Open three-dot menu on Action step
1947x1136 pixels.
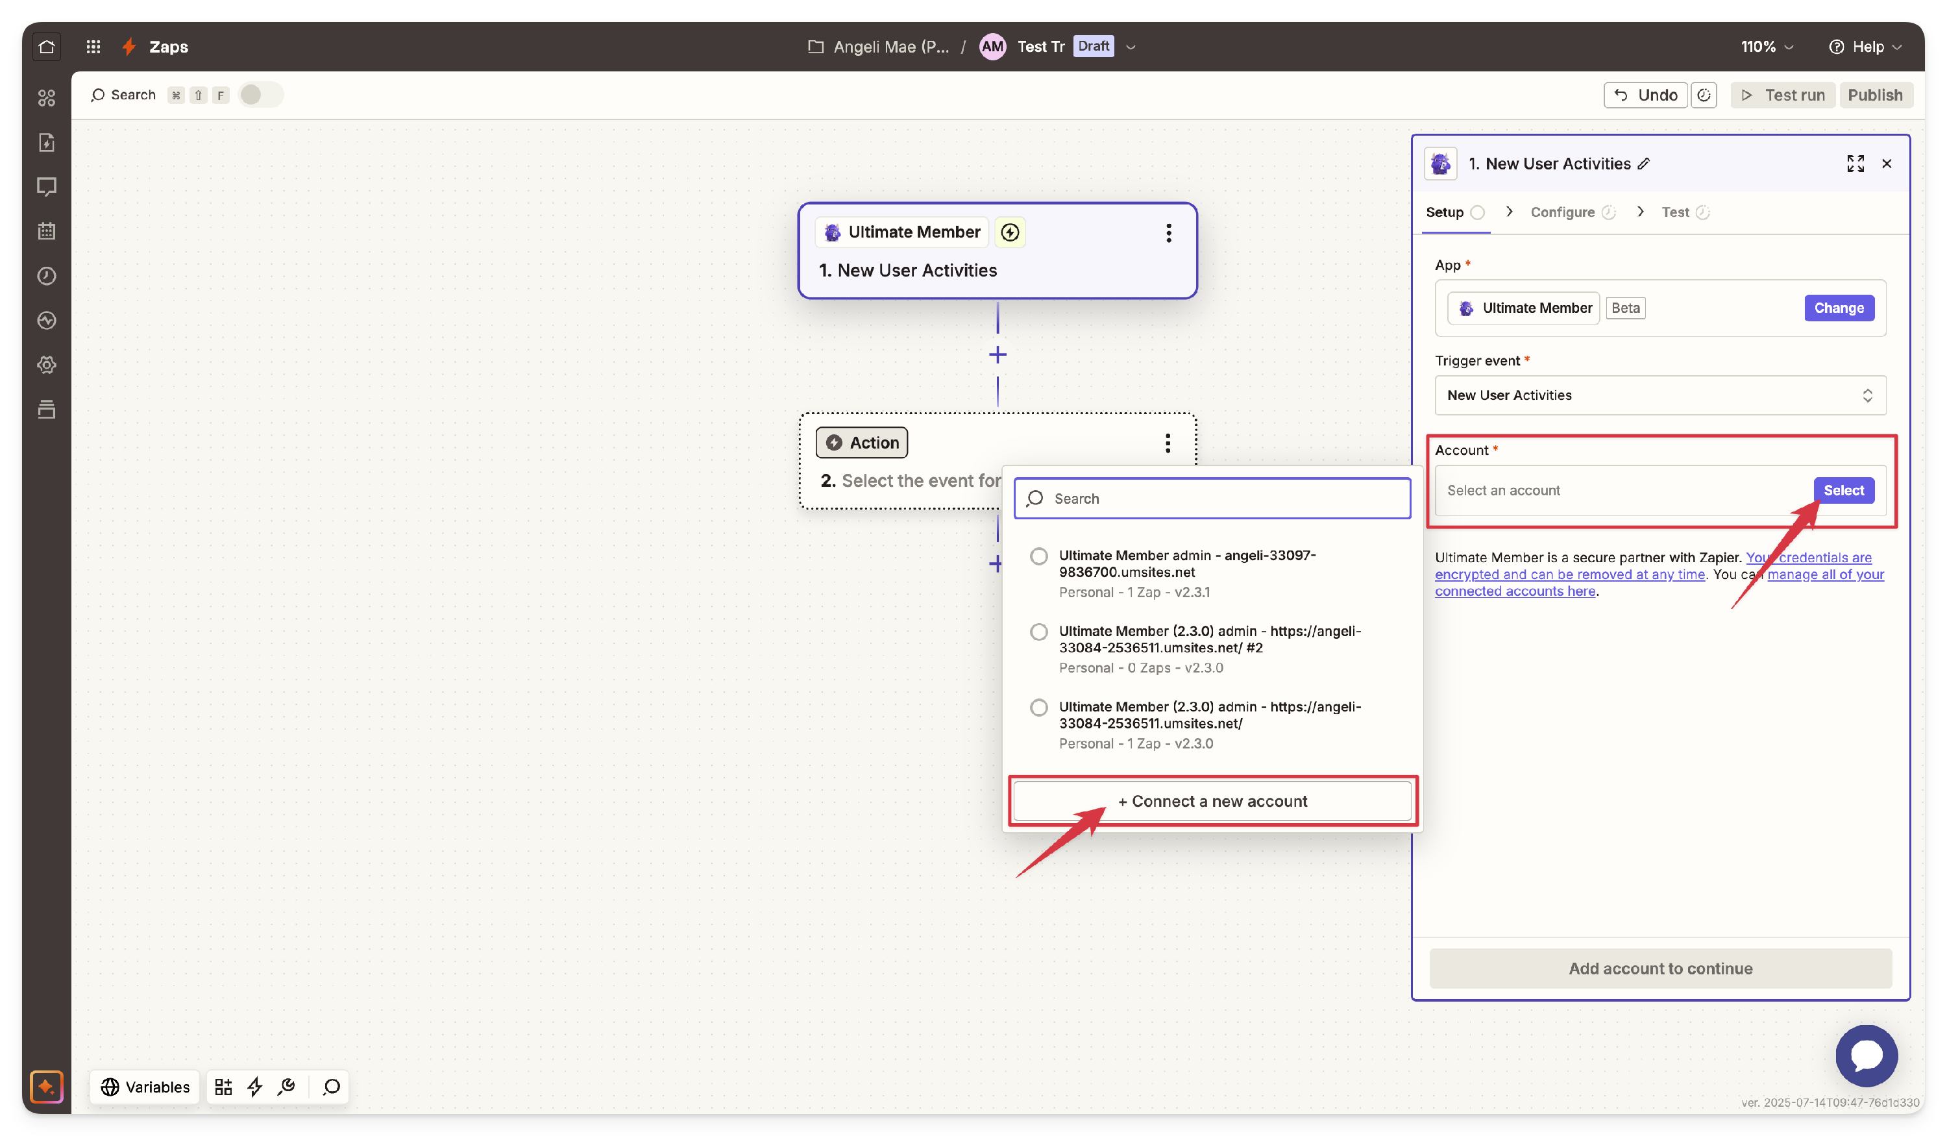pyautogui.click(x=1168, y=443)
